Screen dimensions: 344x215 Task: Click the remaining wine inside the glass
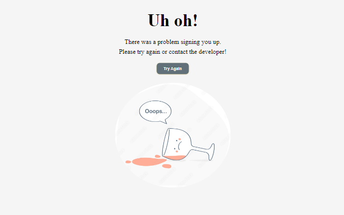point(175,158)
